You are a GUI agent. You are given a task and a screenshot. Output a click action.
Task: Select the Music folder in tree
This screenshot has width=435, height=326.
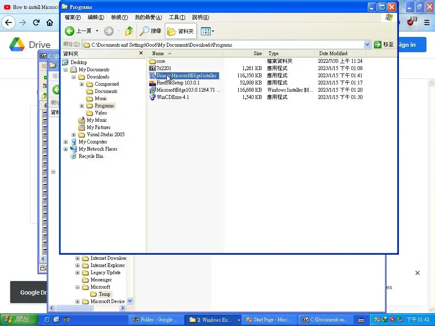[101, 98]
